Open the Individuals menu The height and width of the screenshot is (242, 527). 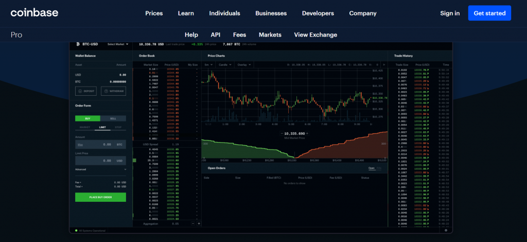tap(224, 13)
